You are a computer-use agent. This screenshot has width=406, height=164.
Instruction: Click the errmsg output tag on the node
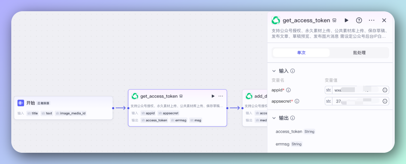179,120
